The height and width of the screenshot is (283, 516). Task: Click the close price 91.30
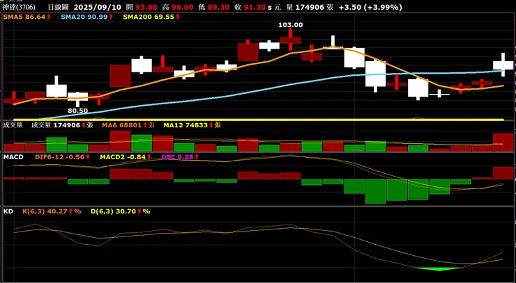[255, 7]
